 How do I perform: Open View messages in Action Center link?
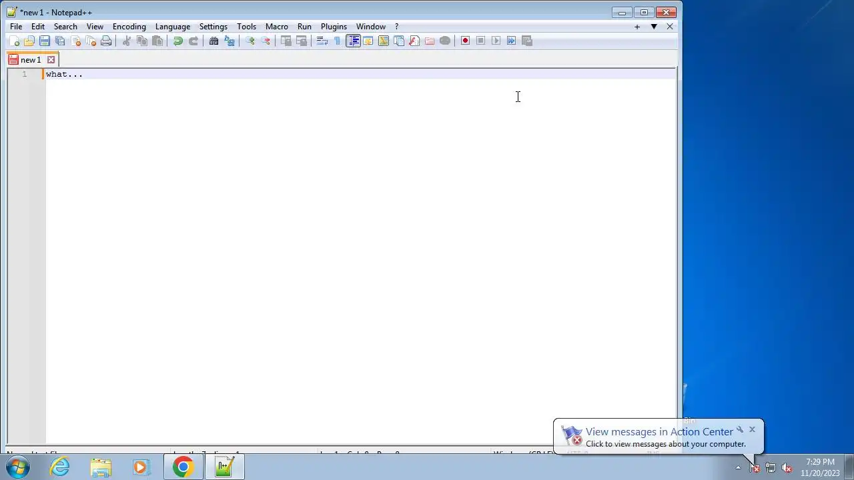tap(659, 432)
